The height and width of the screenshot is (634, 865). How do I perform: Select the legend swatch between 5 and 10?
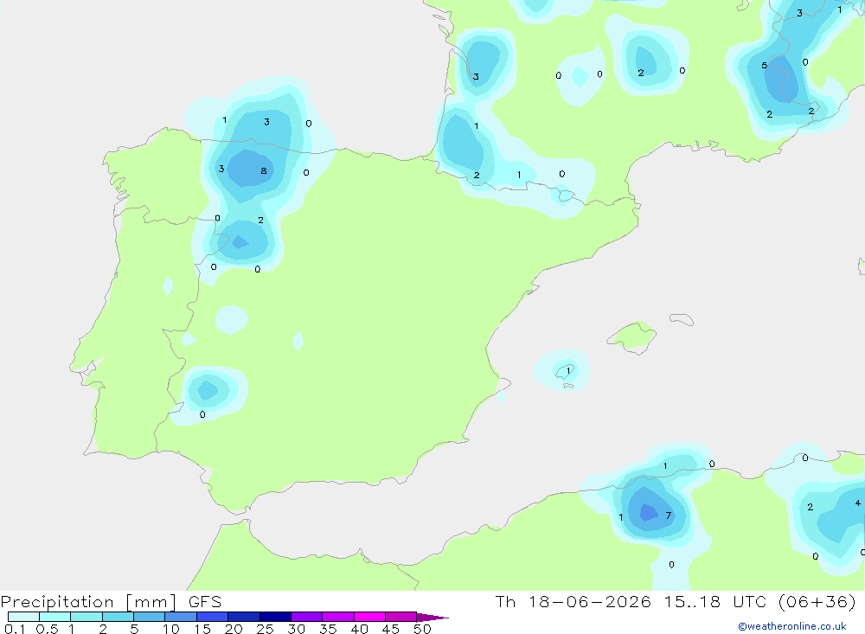pos(150,617)
